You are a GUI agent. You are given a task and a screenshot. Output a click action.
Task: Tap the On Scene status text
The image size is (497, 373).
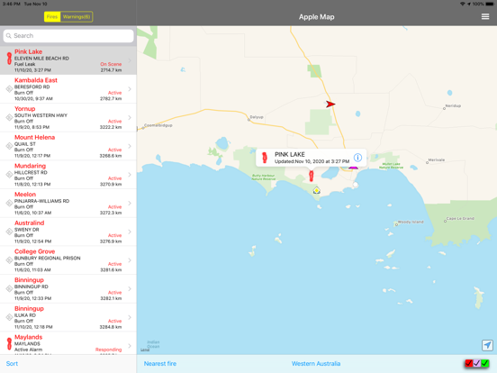click(111, 64)
